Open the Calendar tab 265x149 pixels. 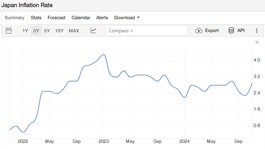[81, 18]
